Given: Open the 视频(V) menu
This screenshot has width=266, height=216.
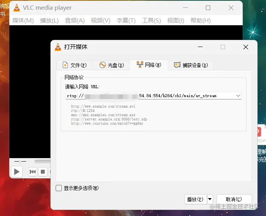Looking at the screenshot, I should point(100,21).
